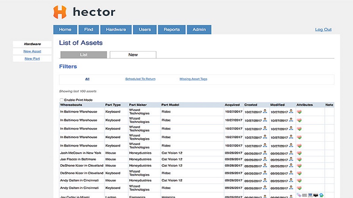Click heart attribute icon in first table row
Viewport: 353px width, 198px height.
[x=299, y=112]
